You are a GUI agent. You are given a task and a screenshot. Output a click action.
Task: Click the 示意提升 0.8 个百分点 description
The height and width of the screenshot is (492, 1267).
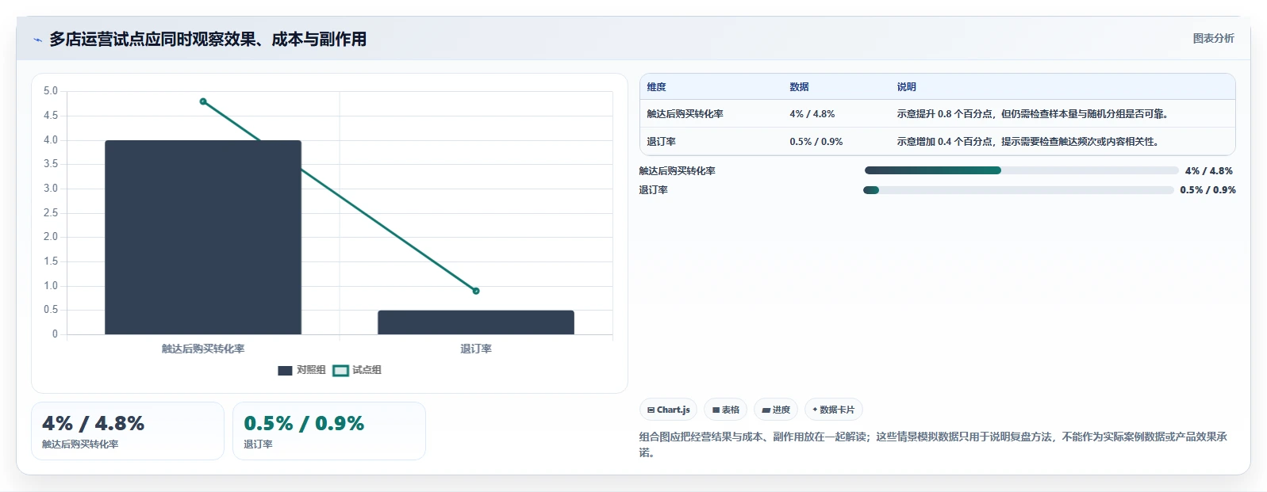coord(1033,114)
